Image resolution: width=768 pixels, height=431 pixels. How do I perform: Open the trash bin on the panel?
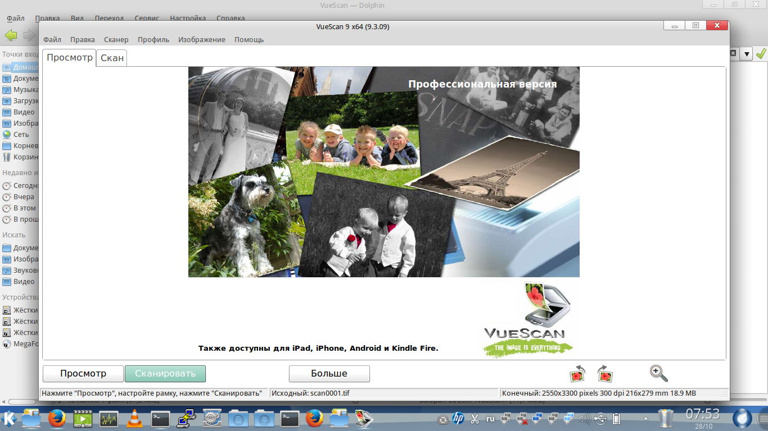tap(666, 419)
